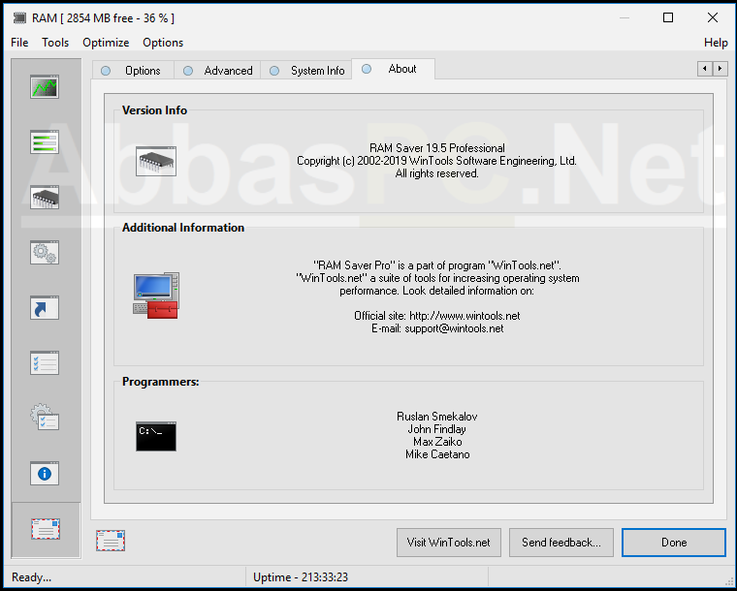Open the Tools menu
Screen dimensions: 737x591
(x=55, y=43)
